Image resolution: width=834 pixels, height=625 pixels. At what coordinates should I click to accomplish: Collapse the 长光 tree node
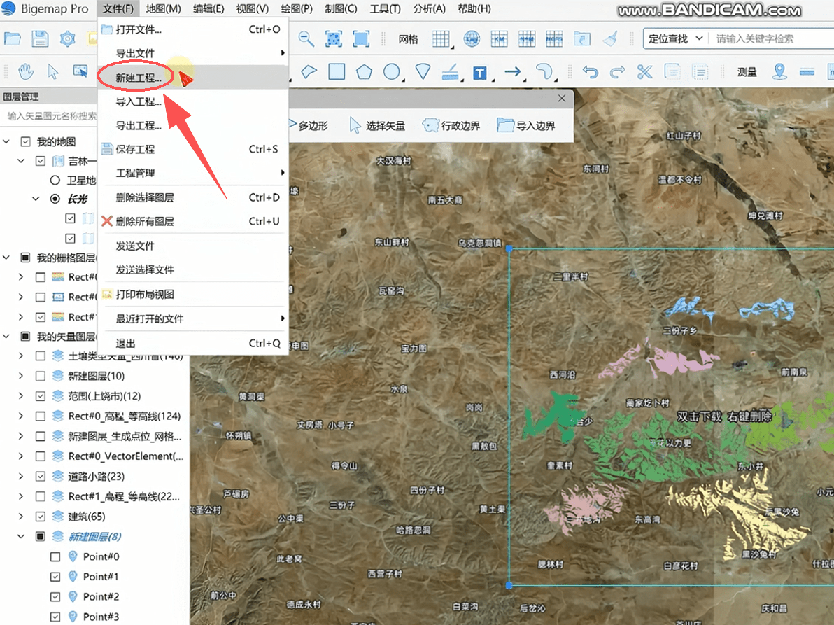(36, 198)
